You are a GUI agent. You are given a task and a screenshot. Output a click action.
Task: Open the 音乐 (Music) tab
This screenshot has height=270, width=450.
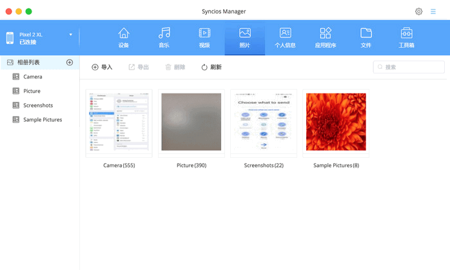[164, 37]
